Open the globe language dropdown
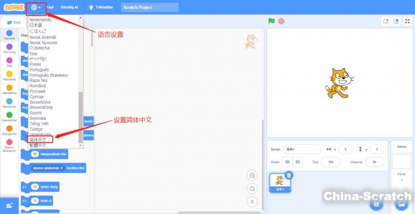415x214 pixels. point(36,7)
